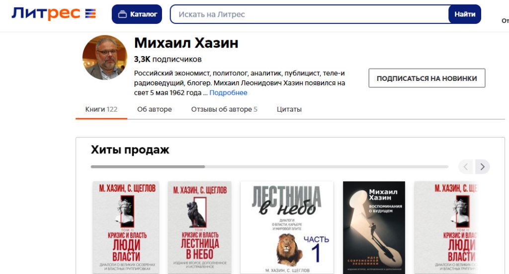This screenshot has width=509, height=274.
Task: Subscribe via Подписаться на новинки button
Action: pos(426,78)
